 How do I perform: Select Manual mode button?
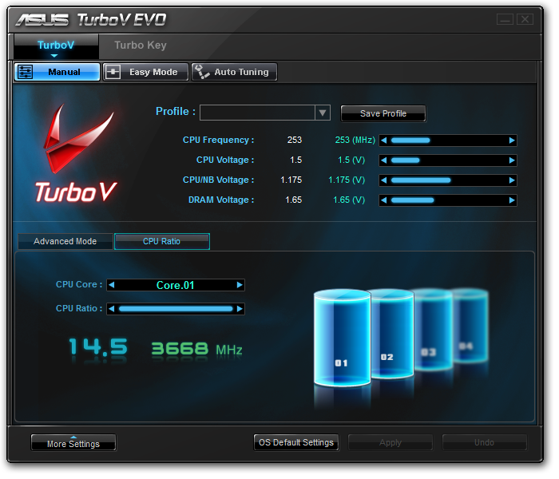[57, 73]
